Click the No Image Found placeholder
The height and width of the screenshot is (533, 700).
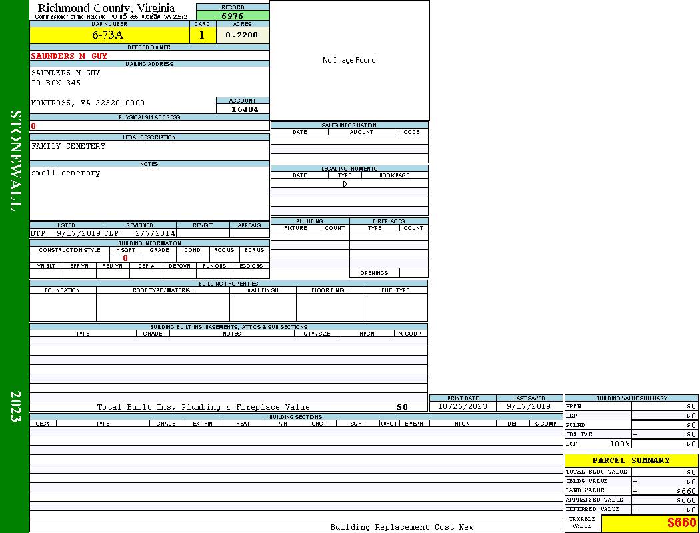tap(349, 60)
